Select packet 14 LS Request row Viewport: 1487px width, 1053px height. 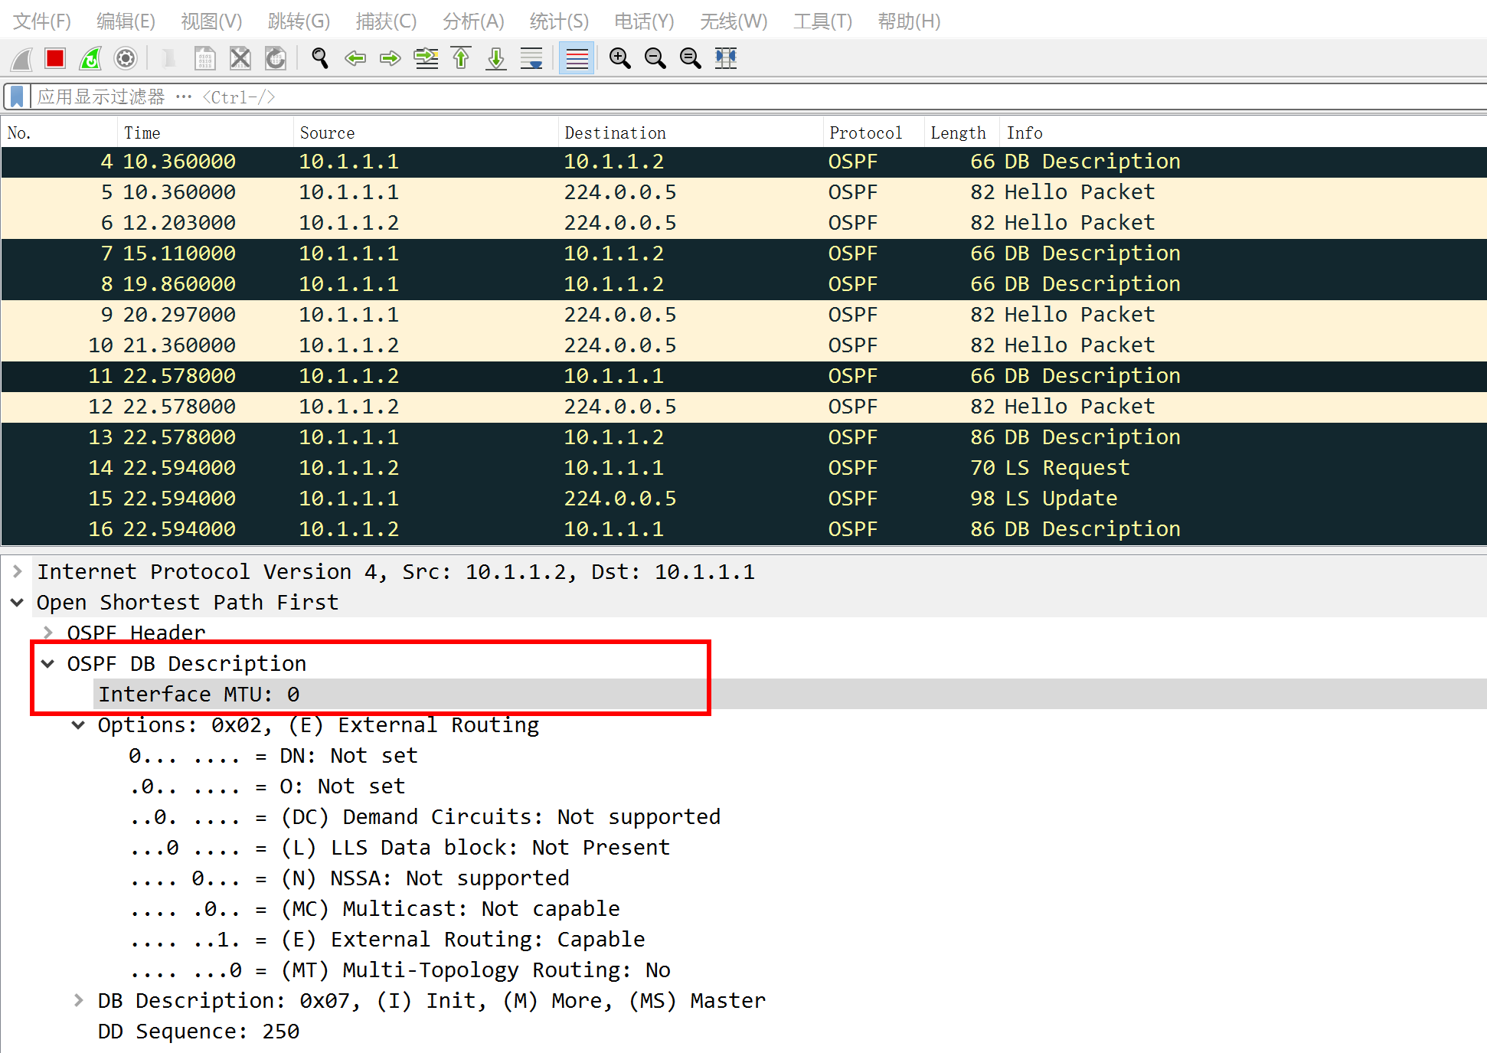[613, 468]
